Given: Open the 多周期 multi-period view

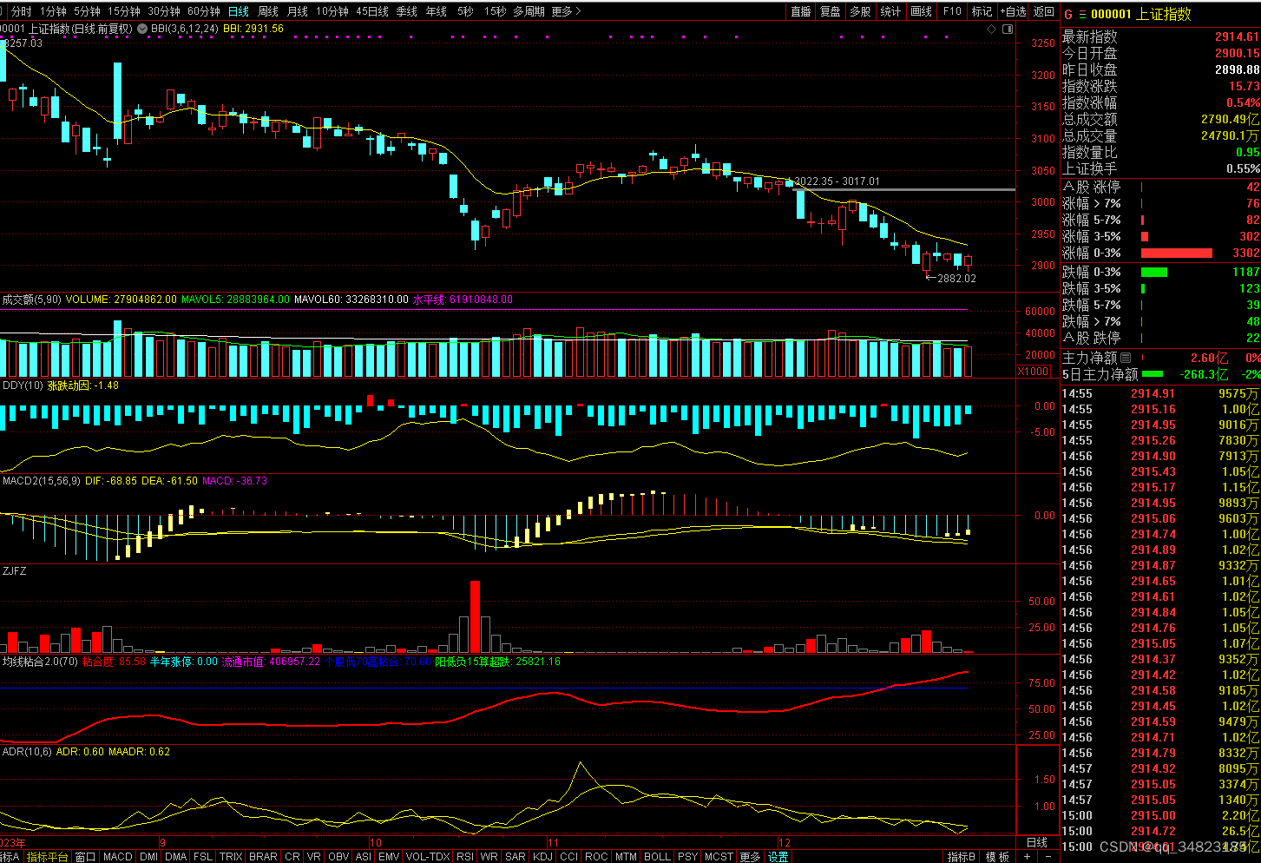Looking at the screenshot, I should [x=529, y=11].
